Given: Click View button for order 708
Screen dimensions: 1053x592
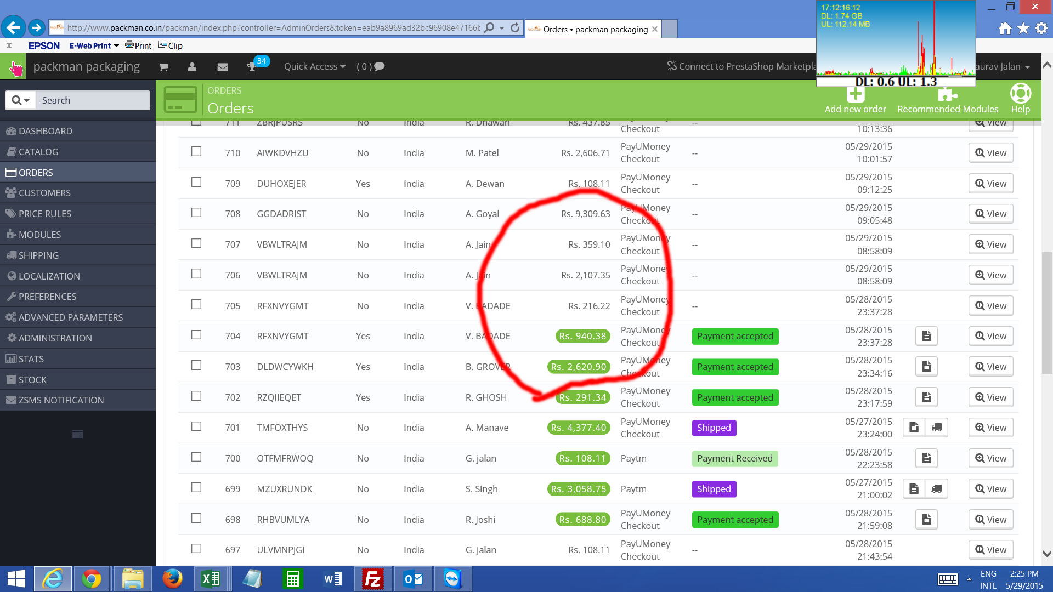Looking at the screenshot, I should point(990,214).
